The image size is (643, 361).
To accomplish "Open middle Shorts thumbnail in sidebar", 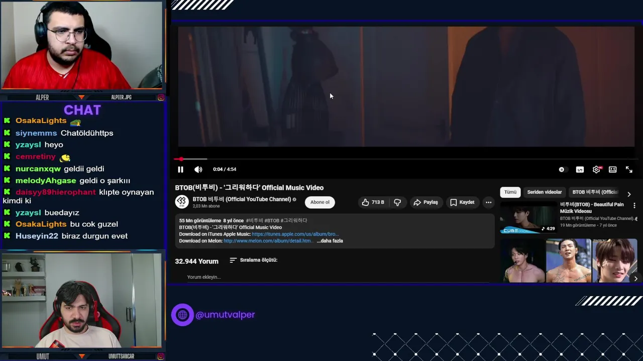I will pos(569,260).
